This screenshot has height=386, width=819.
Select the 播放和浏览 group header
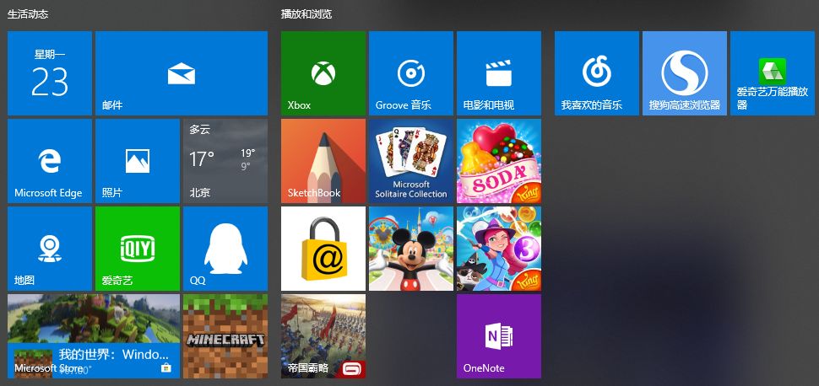306,14
